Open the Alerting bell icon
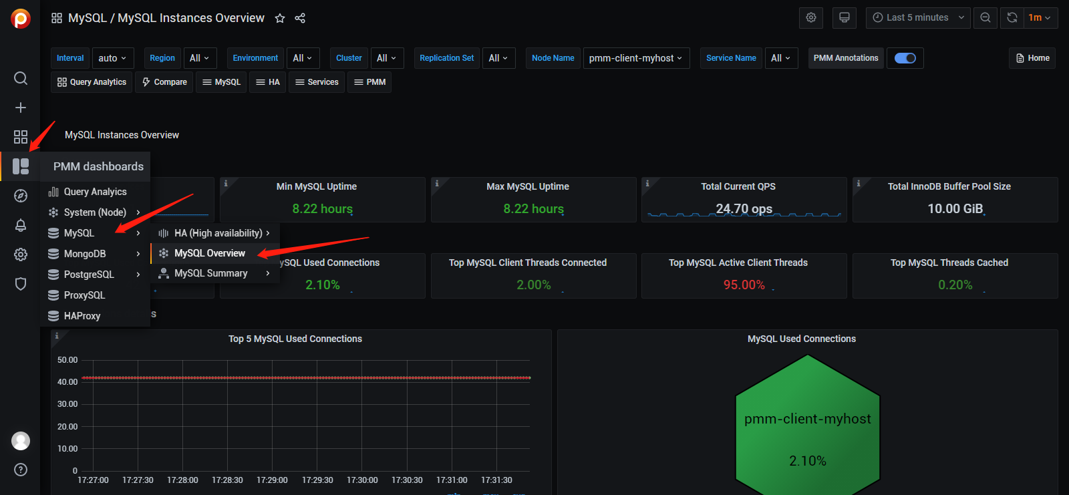This screenshot has height=495, width=1069. [x=21, y=225]
